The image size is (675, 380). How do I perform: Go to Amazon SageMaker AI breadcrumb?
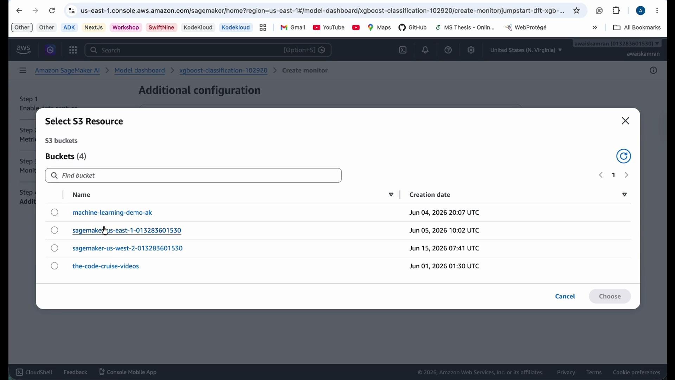click(x=67, y=71)
